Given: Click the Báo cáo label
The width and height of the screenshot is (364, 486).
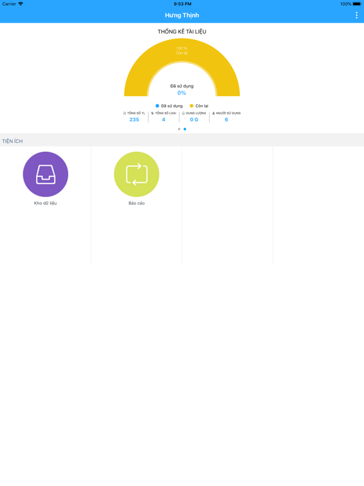Looking at the screenshot, I should tap(136, 203).
